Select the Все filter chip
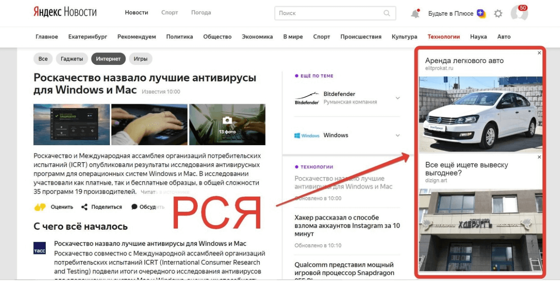The height and width of the screenshot is (281, 560). (43, 59)
